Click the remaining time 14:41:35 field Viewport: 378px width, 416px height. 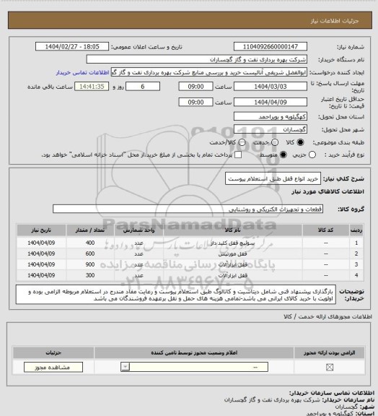(x=92, y=87)
